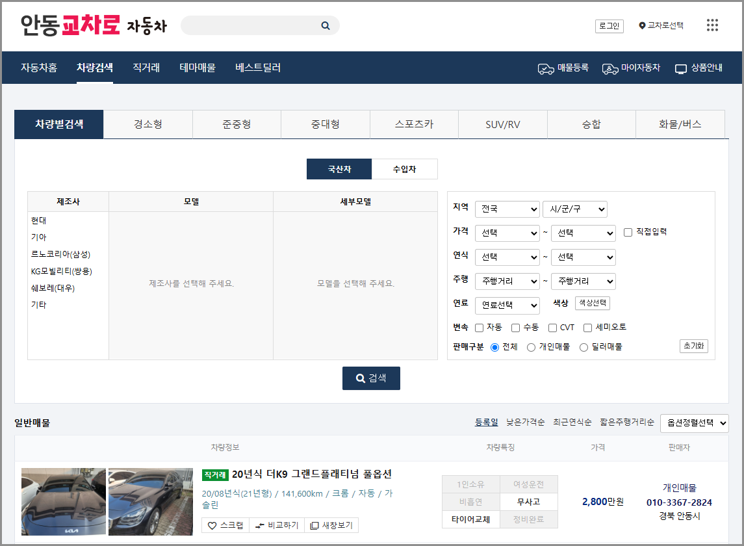
Task: Switch to the SUV/RV tab
Action: (x=502, y=123)
